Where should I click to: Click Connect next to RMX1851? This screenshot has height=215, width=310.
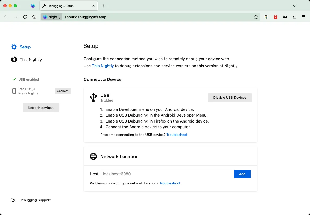click(x=63, y=91)
